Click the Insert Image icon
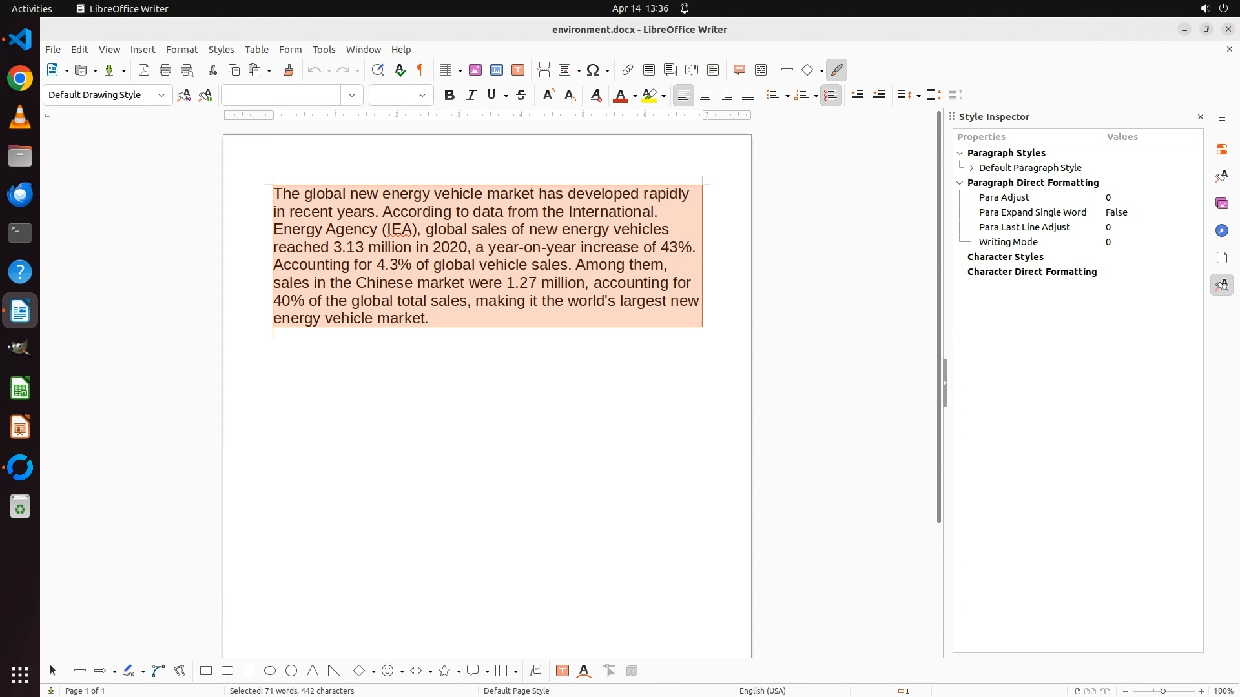This screenshot has height=697, width=1240. pyautogui.click(x=475, y=70)
